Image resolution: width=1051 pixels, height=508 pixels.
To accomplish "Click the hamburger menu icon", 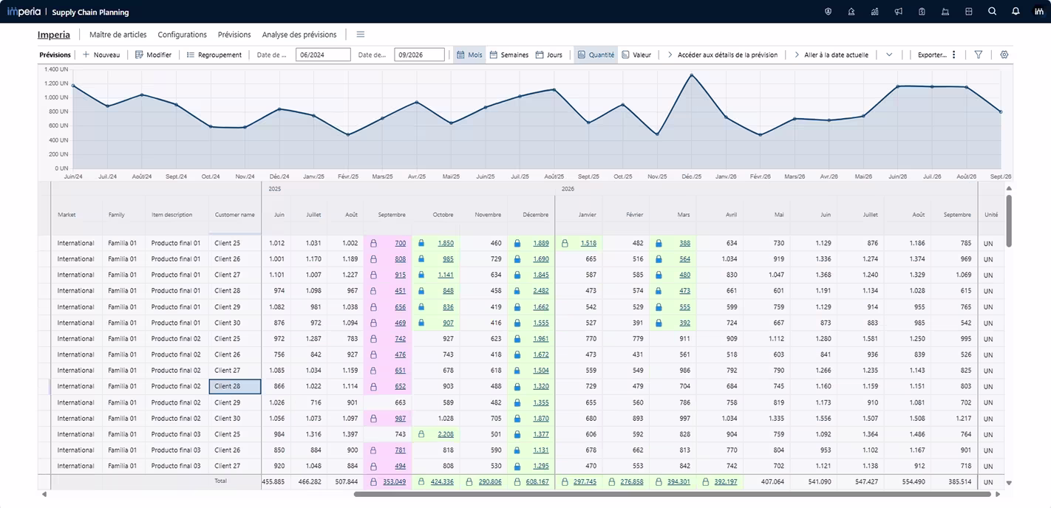I will click(360, 35).
